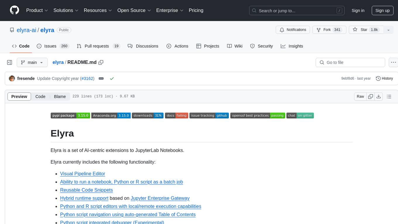The height and width of the screenshot is (224, 398).
Task: Focus the Go to file input
Action: pyautogui.click(x=350, y=62)
